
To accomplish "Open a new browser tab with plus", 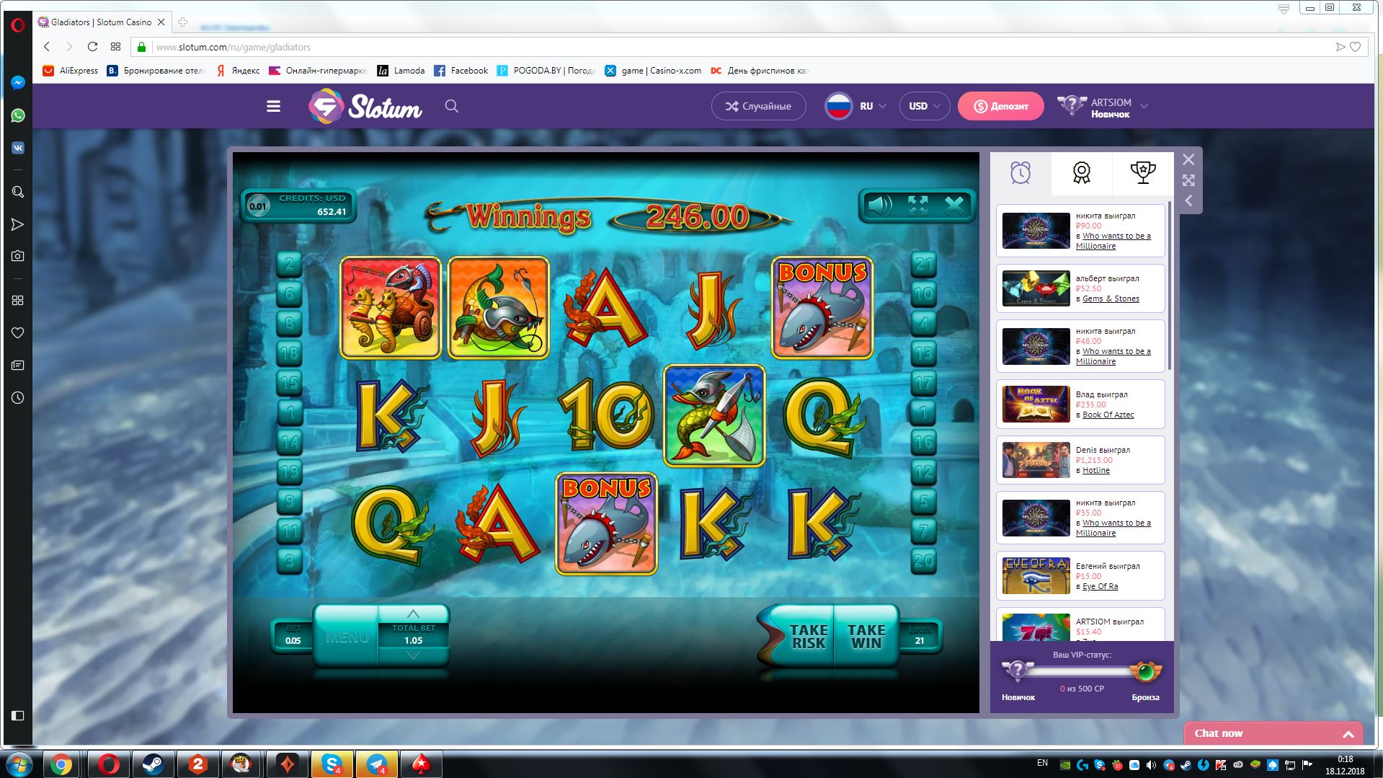I will (183, 22).
